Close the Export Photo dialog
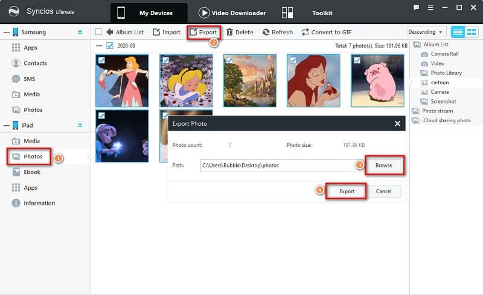The height and width of the screenshot is (295, 483). point(398,123)
